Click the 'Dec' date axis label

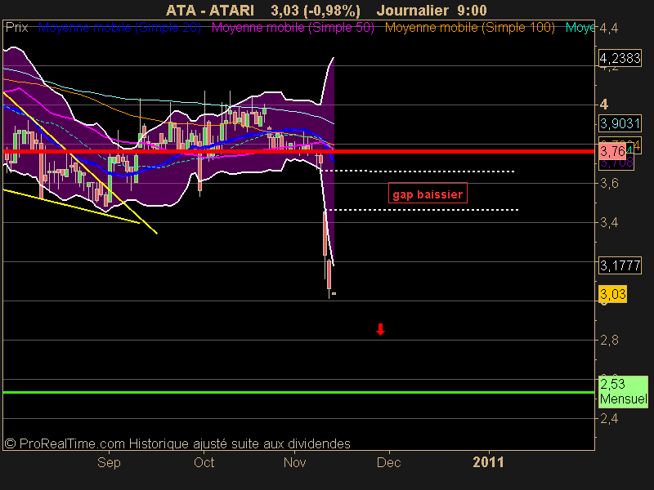click(389, 462)
